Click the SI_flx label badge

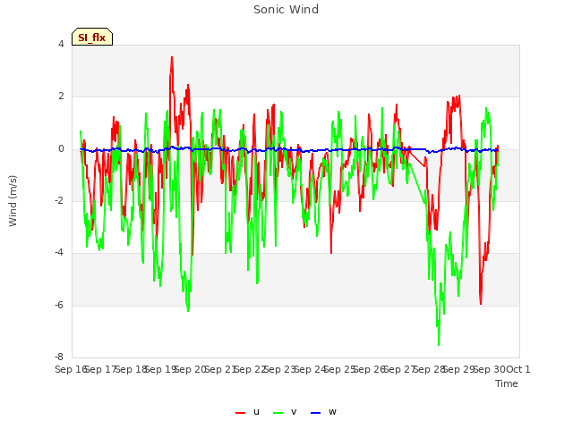click(92, 37)
